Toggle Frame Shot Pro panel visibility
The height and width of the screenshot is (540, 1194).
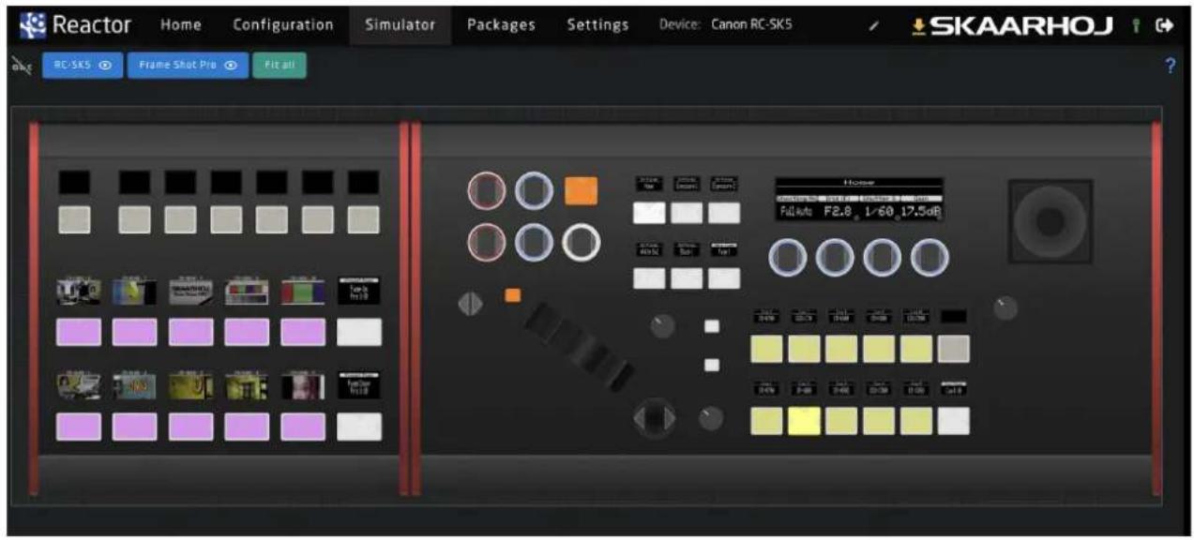coord(188,66)
